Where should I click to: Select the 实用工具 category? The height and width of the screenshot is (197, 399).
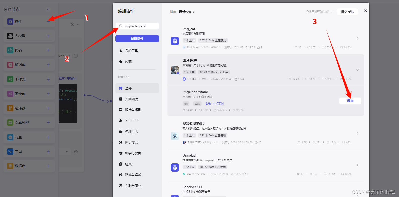(137, 121)
